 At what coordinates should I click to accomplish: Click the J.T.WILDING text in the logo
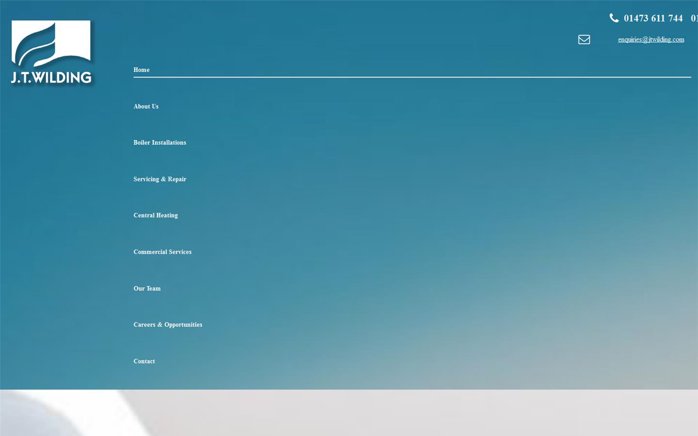tap(51, 78)
